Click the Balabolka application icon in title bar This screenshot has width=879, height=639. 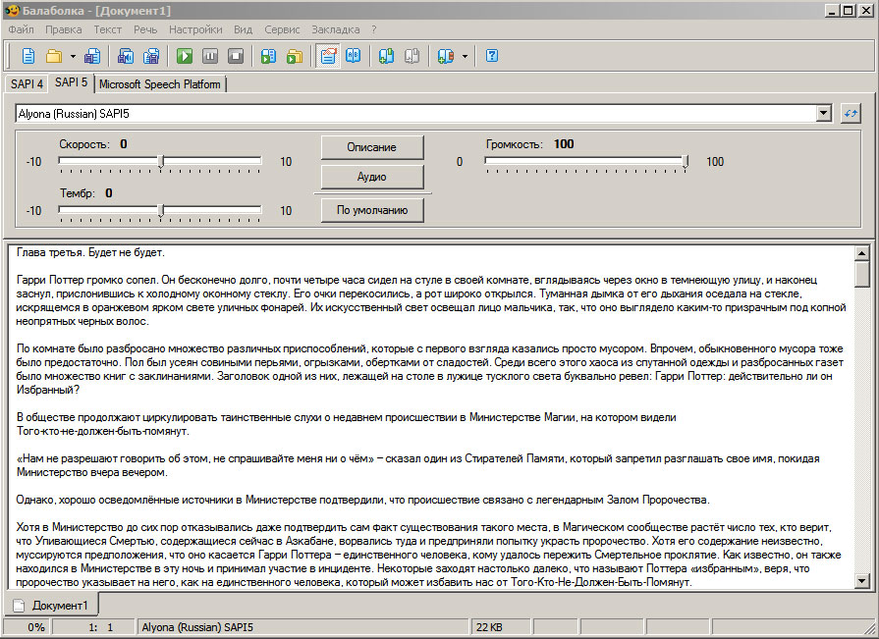point(11,10)
